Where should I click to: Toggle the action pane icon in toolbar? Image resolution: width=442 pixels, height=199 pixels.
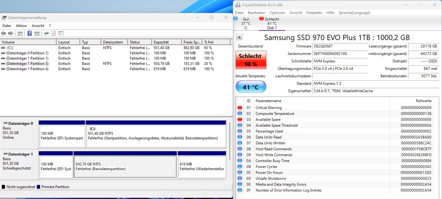[x=37, y=33]
